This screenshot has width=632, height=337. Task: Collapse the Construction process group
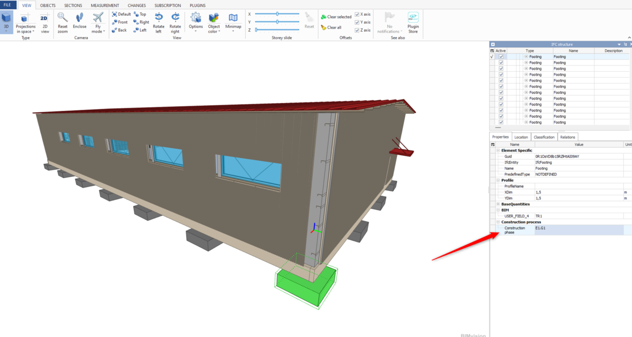(498, 222)
